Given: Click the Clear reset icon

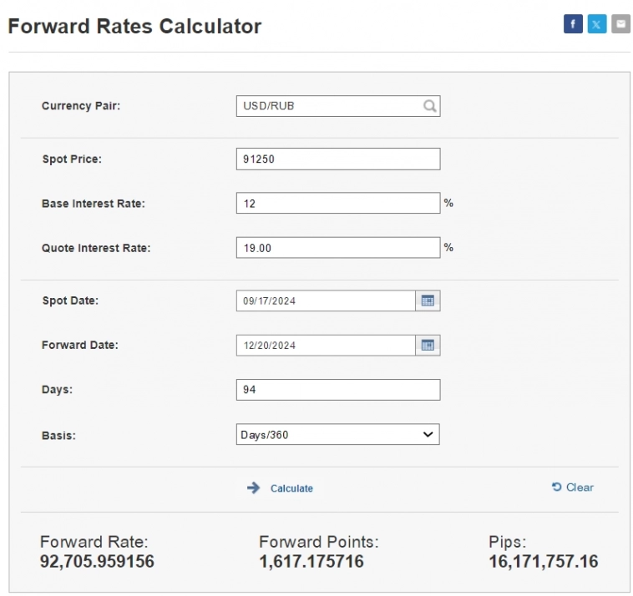Looking at the screenshot, I should point(557,487).
